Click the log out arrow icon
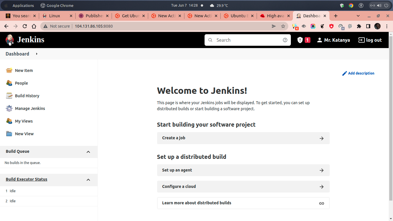The image size is (393, 221). click(361, 40)
